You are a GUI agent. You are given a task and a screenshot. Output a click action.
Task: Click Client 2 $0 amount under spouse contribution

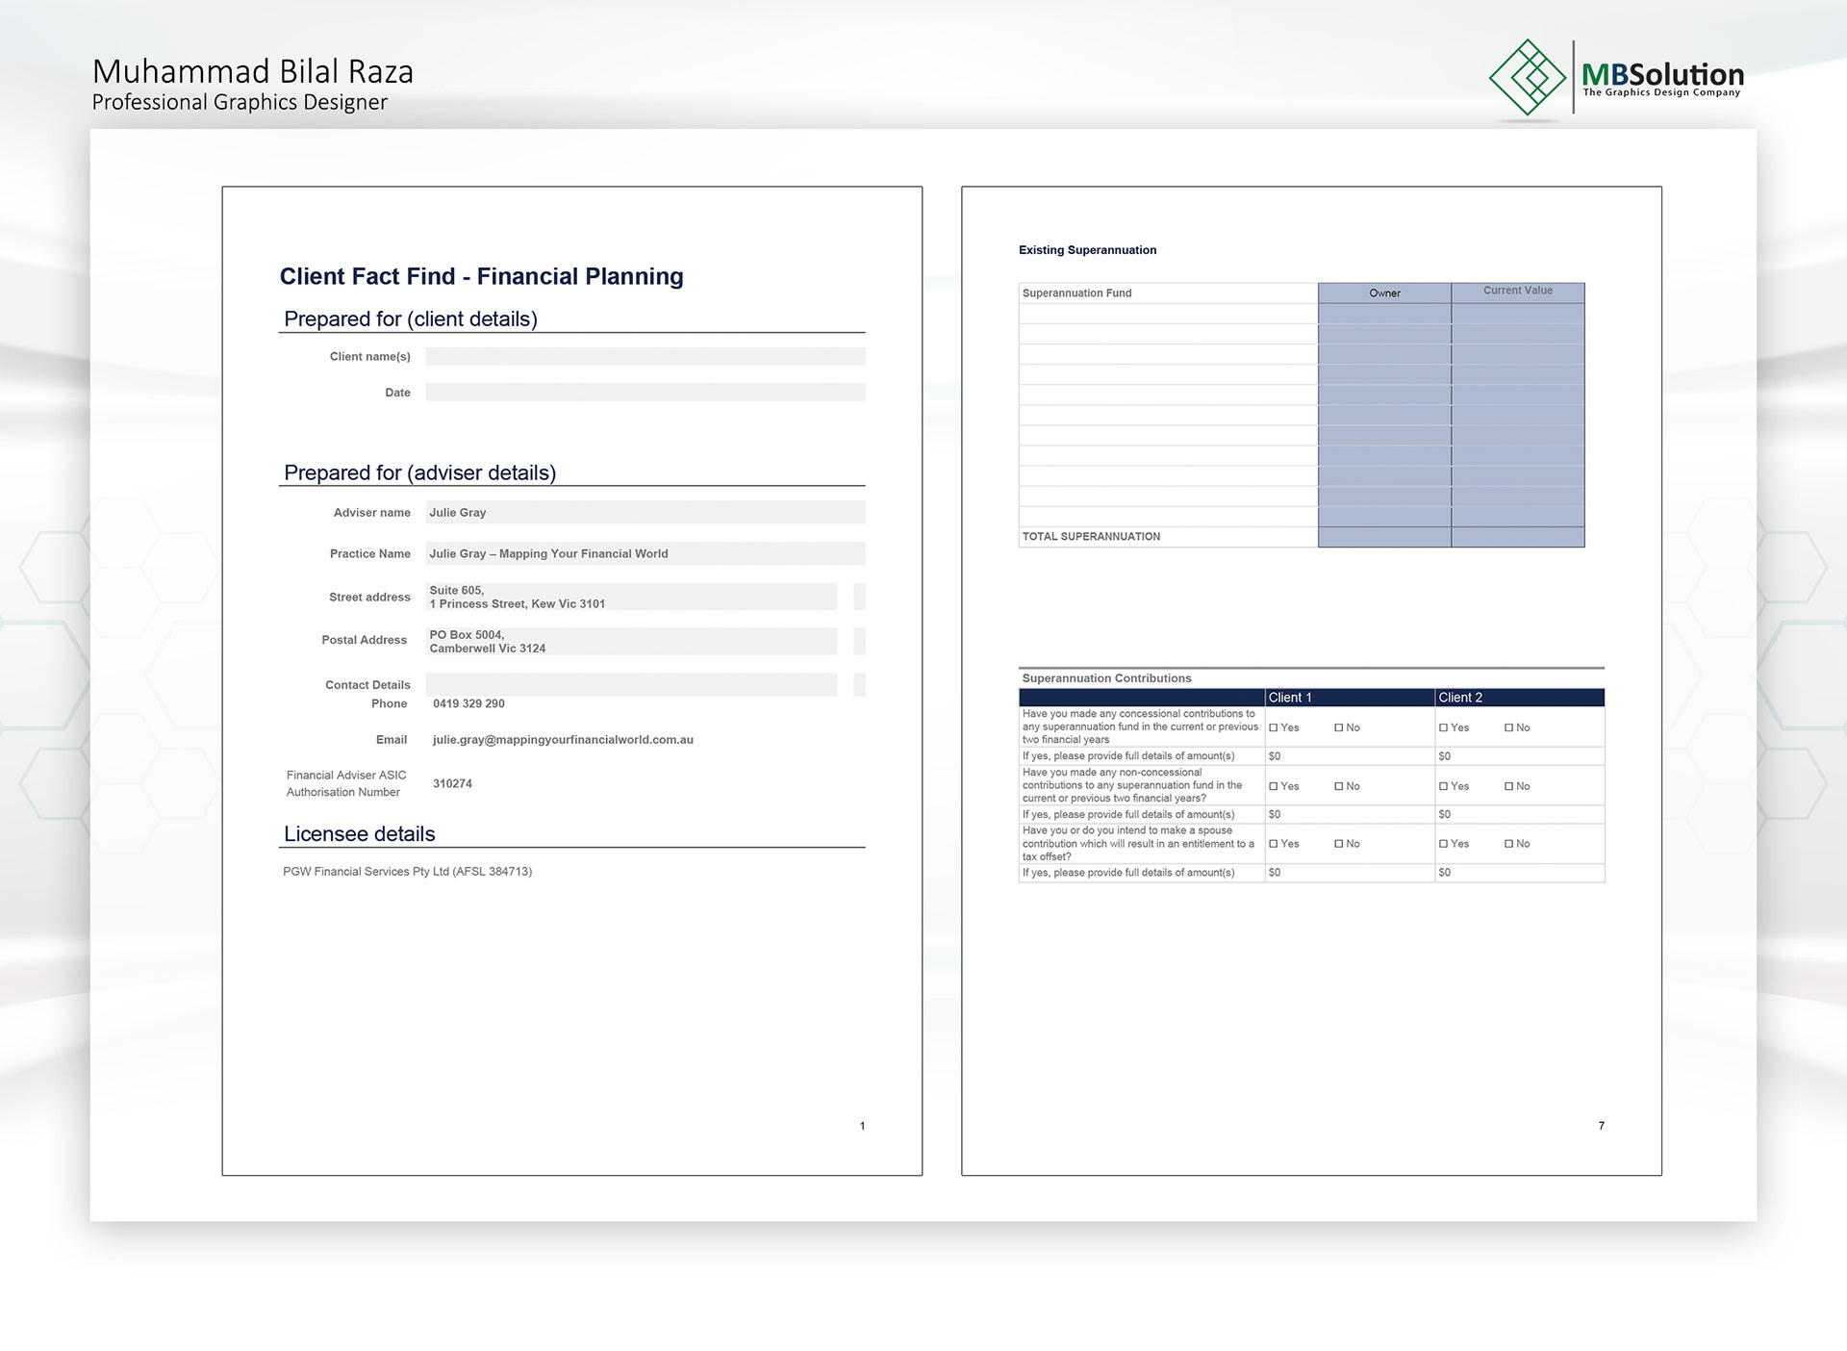point(1444,873)
